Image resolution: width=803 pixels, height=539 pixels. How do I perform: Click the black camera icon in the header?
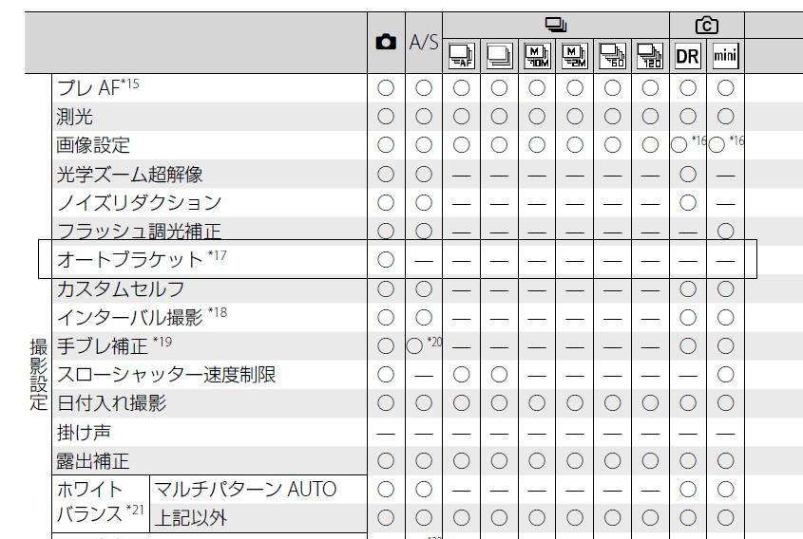386,43
